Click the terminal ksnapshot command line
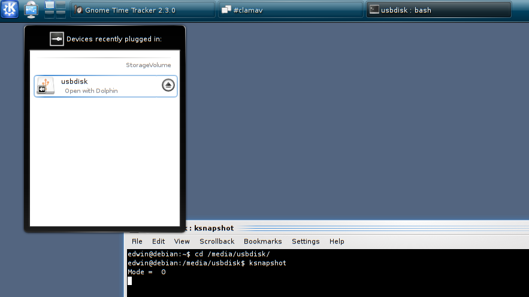Image resolution: width=529 pixels, height=297 pixels. point(207,263)
